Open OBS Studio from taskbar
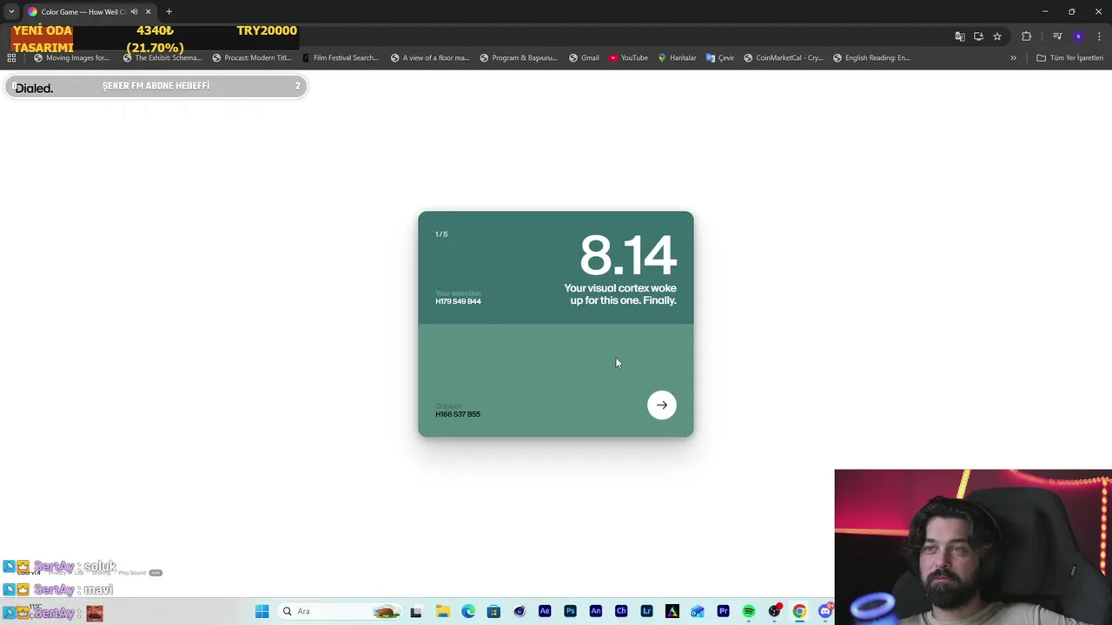Screen dimensions: 1112x625 tap(774, 612)
